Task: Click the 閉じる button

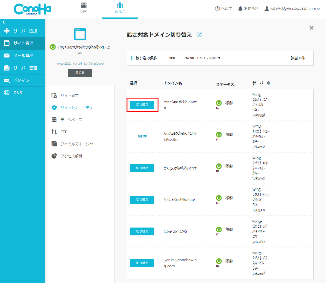Action: point(80,73)
